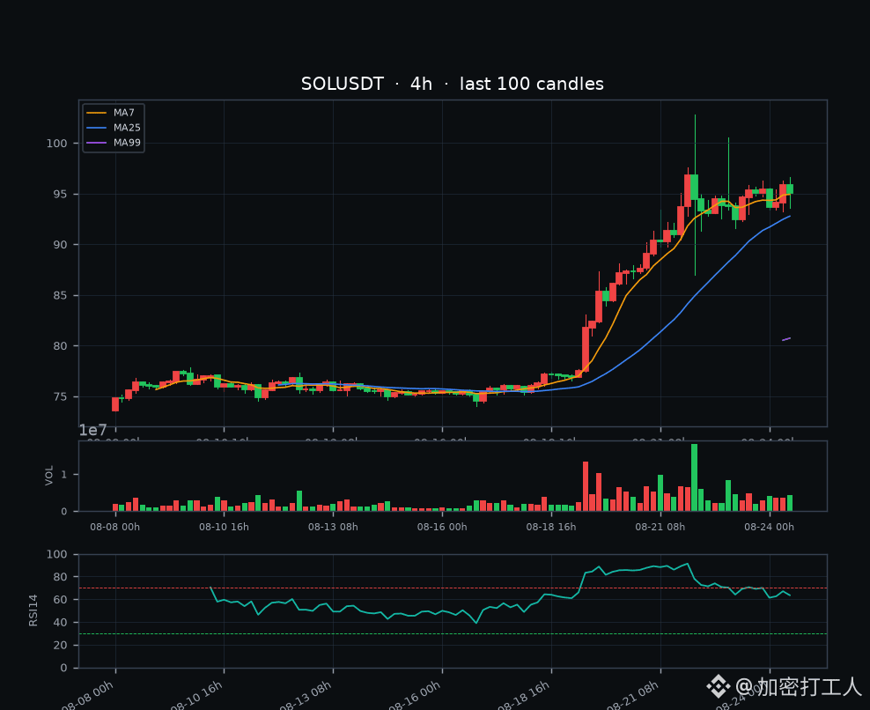Click the 08-16 00h label under volume panel
The height and width of the screenshot is (710, 870).
pyautogui.click(x=442, y=527)
